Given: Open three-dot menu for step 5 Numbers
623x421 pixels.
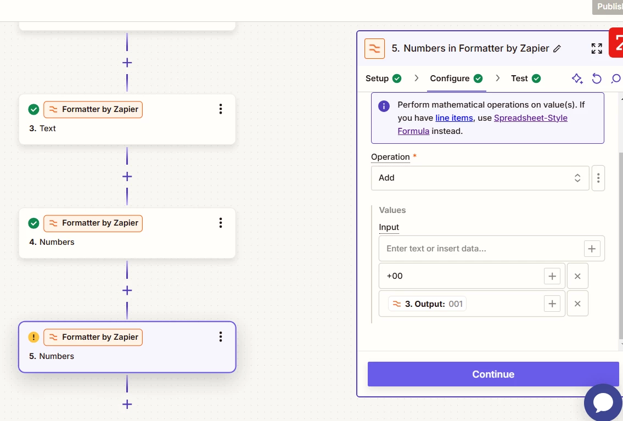Looking at the screenshot, I should [x=221, y=337].
